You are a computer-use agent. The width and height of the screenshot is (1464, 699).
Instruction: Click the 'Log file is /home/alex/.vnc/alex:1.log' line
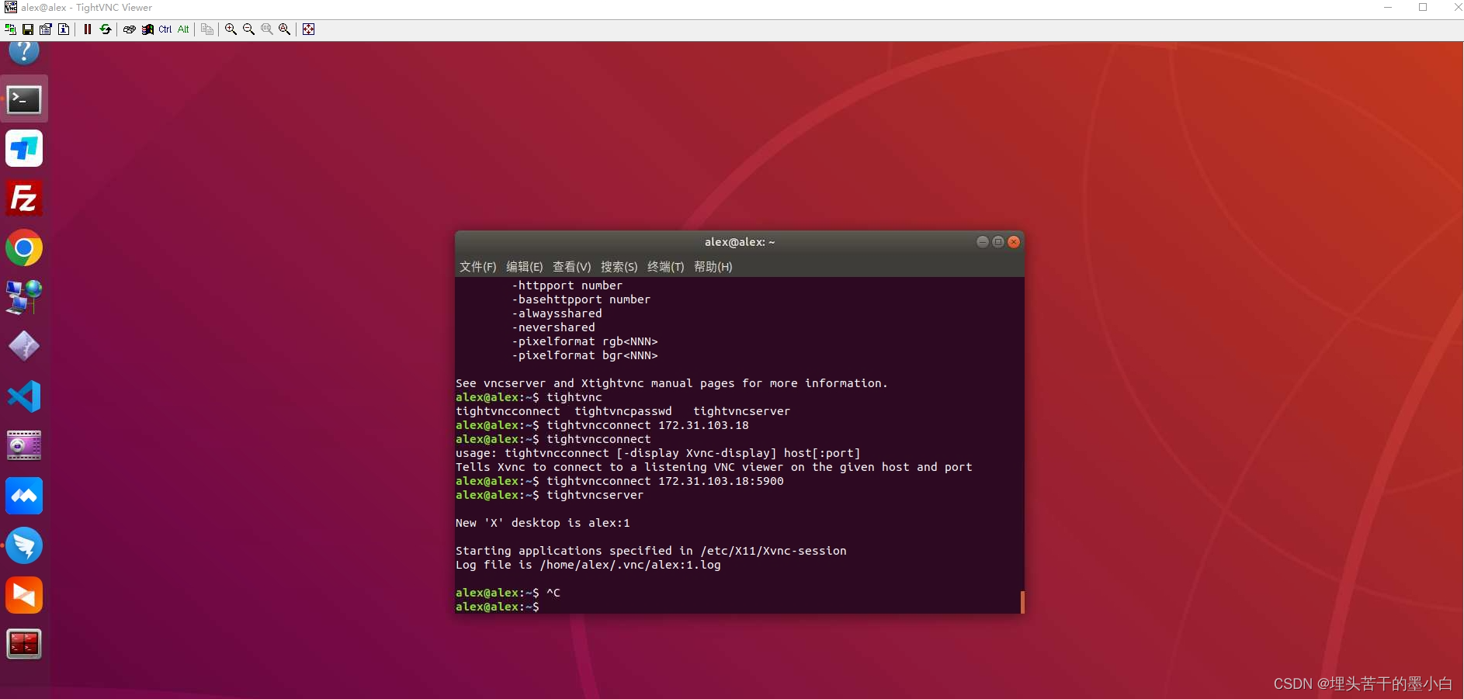[x=588, y=565]
